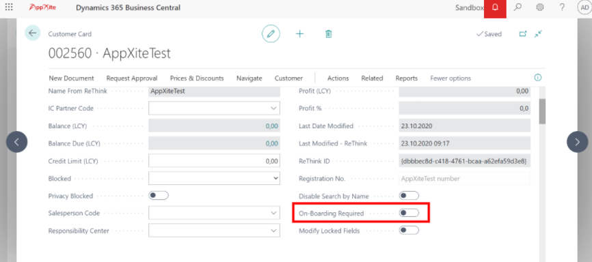Image resolution: width=592 pixels, height=262 pixels.
Task: Click the Profit (LCY) value field
Action: (465, 91)
